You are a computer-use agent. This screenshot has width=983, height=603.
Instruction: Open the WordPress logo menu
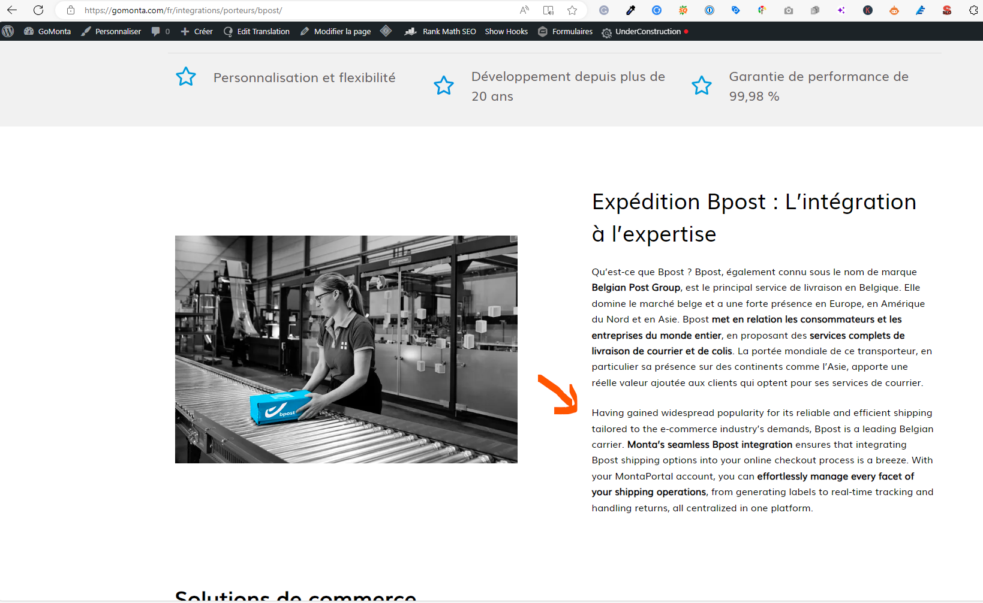pos(8,31)
